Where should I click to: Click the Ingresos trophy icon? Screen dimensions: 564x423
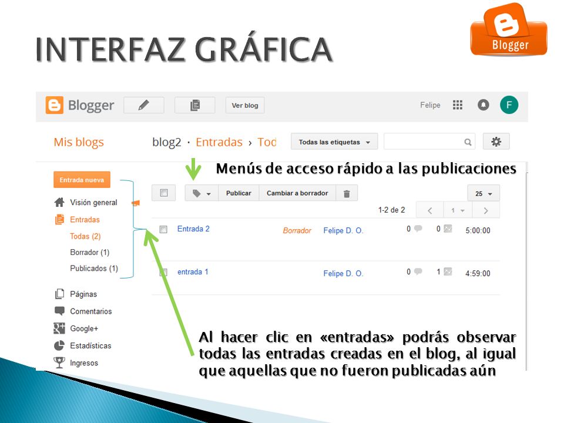click(59, 362)
